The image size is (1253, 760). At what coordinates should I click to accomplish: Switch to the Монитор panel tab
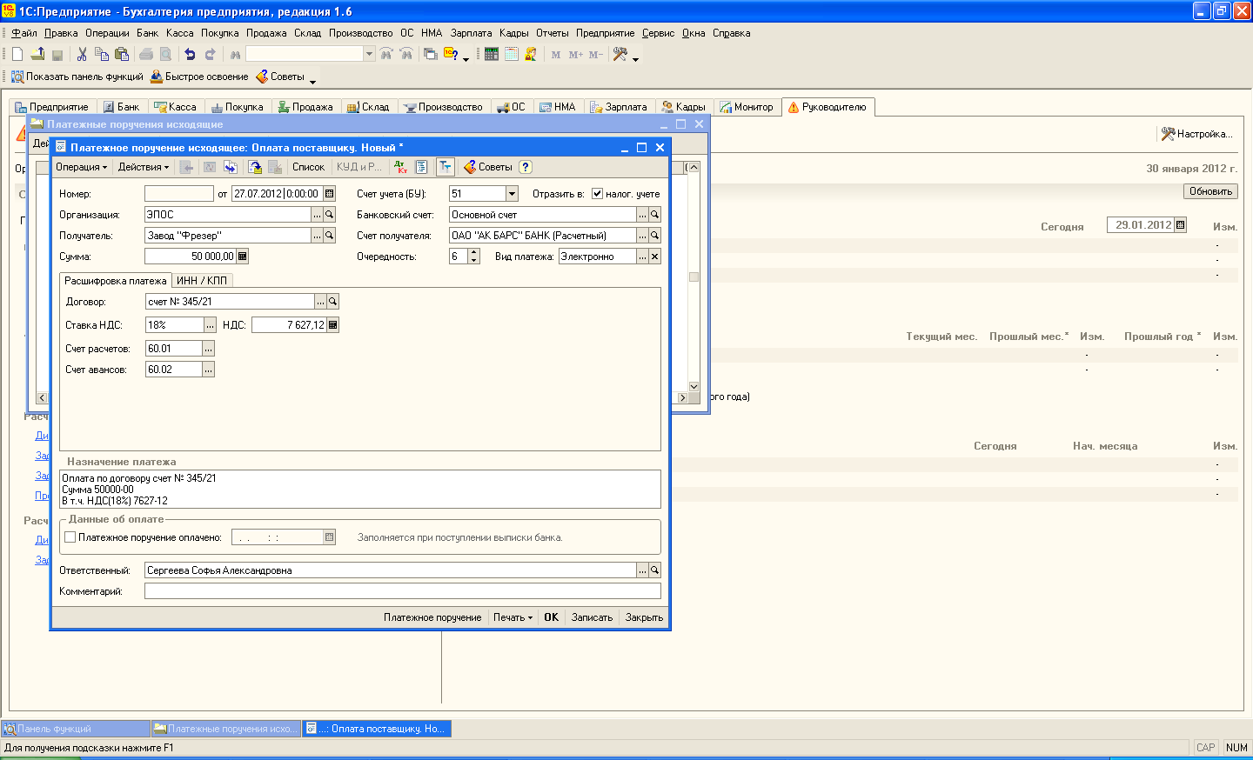coord(747,107)
